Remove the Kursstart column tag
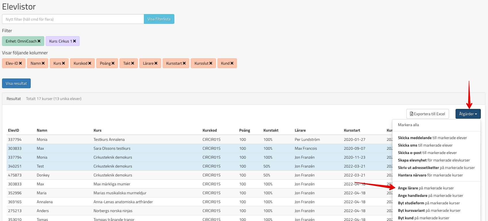This screenshot has width=488, height=221. click(184, 63)
